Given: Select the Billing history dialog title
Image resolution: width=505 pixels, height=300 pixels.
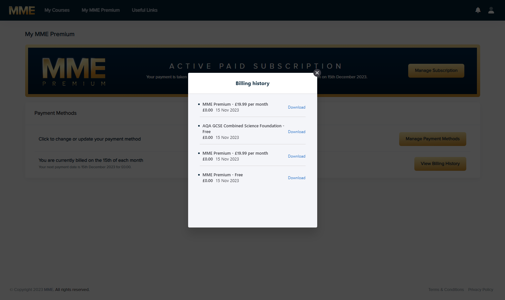Looking at the screenshot, I should [x=252, y=83].
